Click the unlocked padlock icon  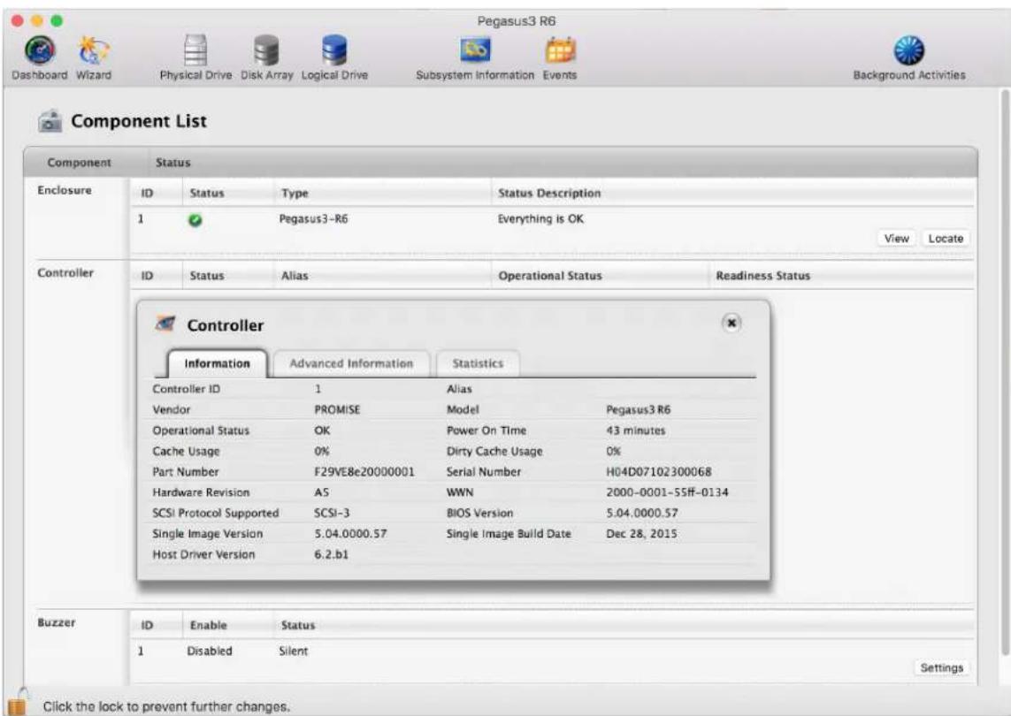[18, 702]
